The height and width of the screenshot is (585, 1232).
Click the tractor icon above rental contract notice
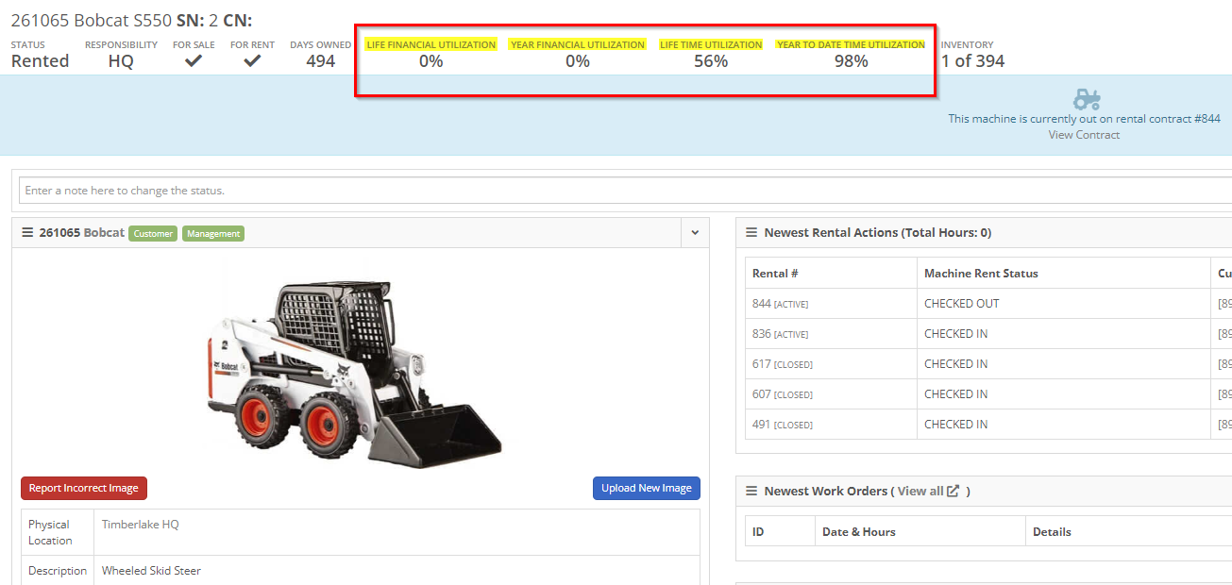pyautogui.click(x=1087, y=98)
